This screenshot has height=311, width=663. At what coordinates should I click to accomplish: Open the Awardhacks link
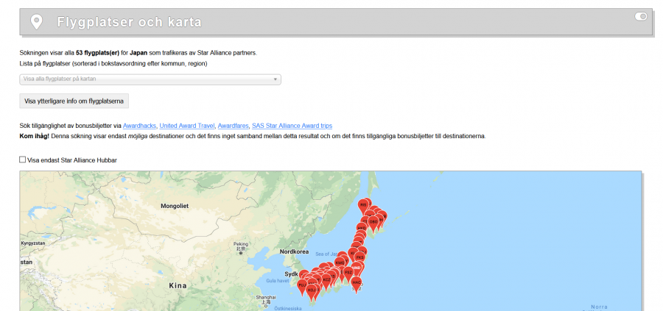[x=139, y=126]
